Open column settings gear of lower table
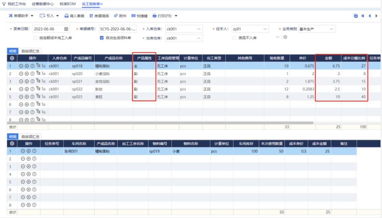Screen dimensions: 382x218 12,143
